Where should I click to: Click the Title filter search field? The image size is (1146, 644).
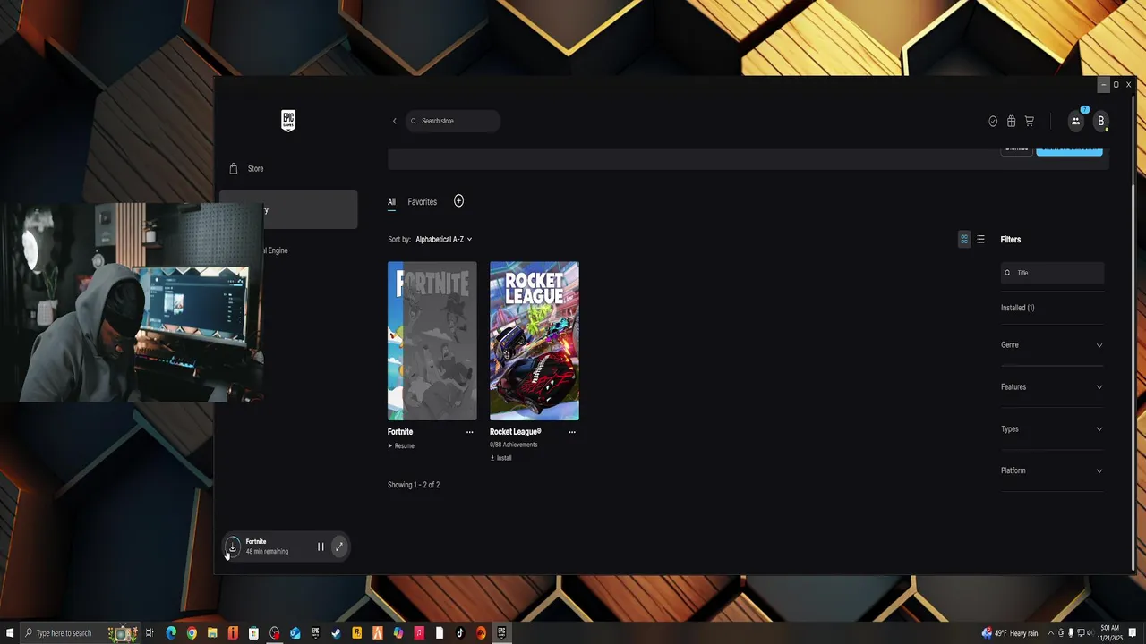tap(1052, 273)
